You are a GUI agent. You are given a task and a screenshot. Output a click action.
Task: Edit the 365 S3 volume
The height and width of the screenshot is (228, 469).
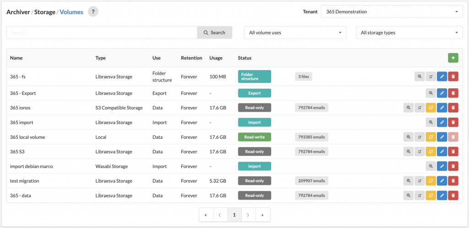pos(442,152)
